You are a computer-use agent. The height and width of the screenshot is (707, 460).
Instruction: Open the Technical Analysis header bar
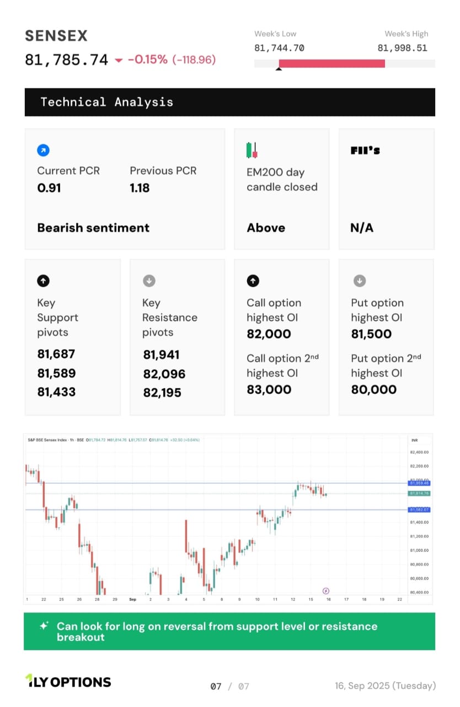click(x=229, y=102)
